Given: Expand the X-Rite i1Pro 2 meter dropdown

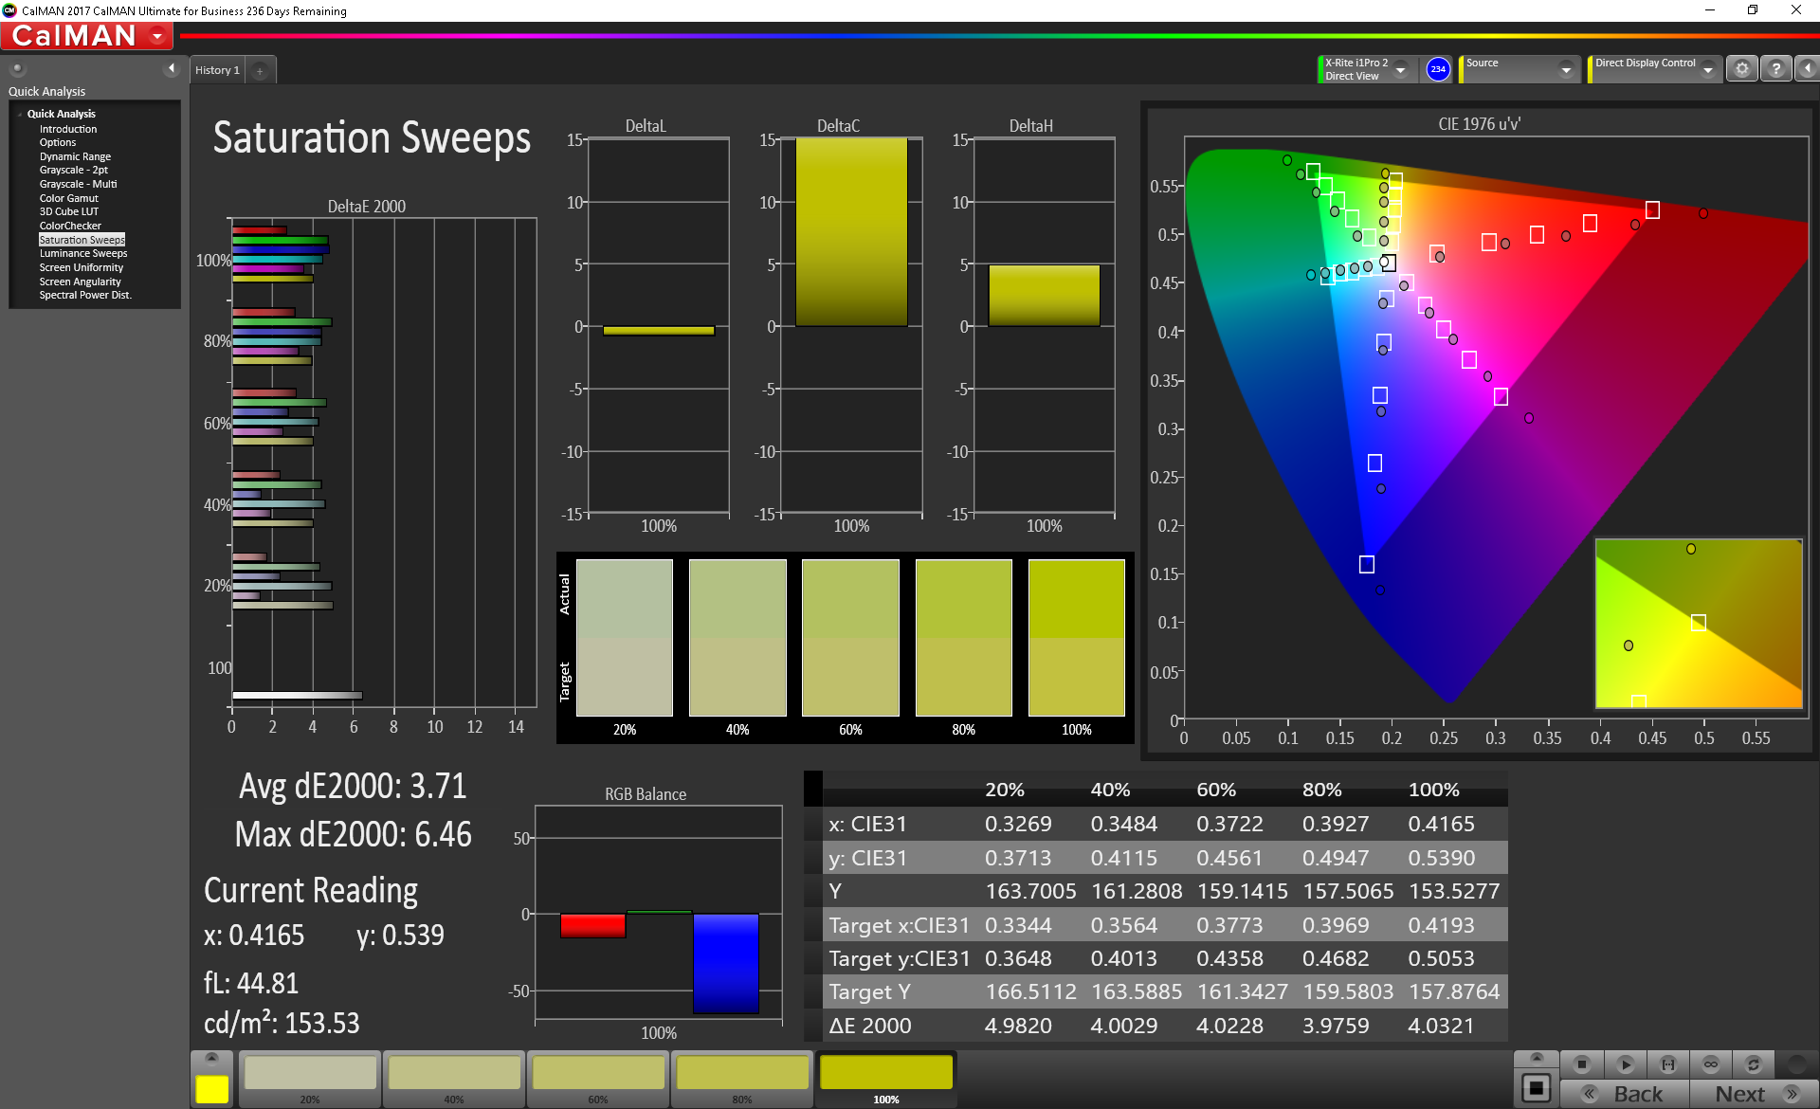Looking at the screenshot, I should point(1400,70).
